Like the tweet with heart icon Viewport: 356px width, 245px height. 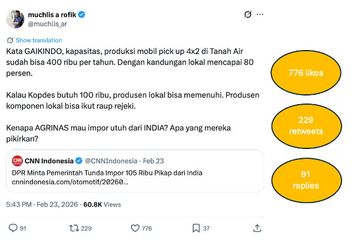(x=136, y=228)
